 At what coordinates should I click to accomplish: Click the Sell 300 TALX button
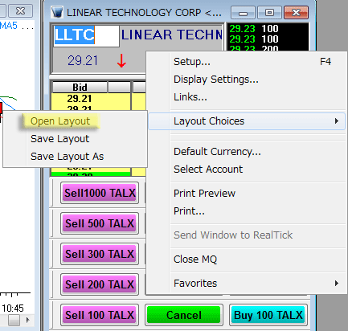coord(100,254)
